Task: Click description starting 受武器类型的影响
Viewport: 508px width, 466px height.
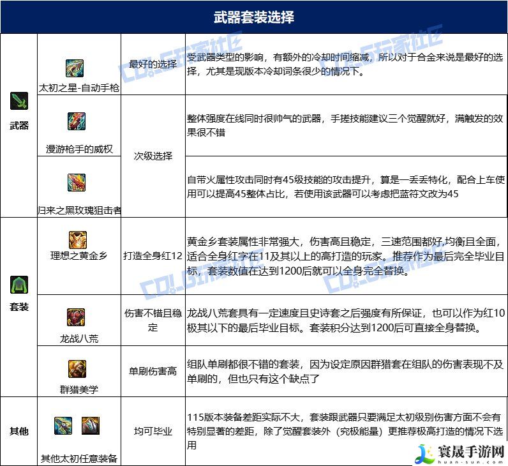Action: click(345, 64)
